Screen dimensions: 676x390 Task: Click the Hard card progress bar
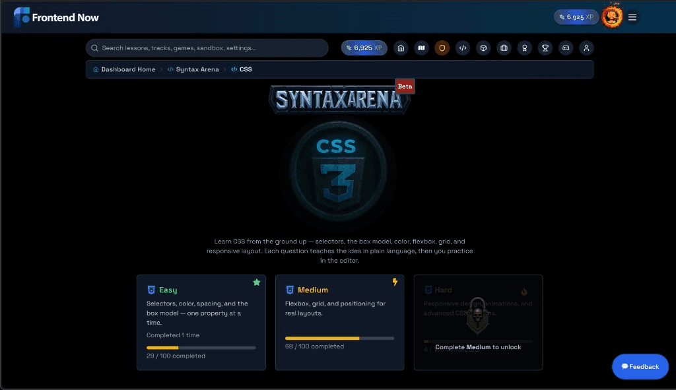point(478,341)
